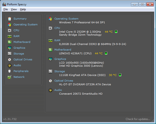Image resolution: width=156 pixels, height=124 pixels.
Task: Click the Motherboard icon in sidebar
Action: (x=9, y=42)
